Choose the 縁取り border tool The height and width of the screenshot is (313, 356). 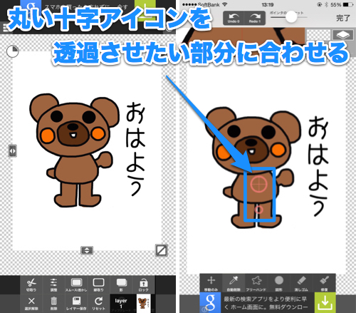click(x=98, y=284)
